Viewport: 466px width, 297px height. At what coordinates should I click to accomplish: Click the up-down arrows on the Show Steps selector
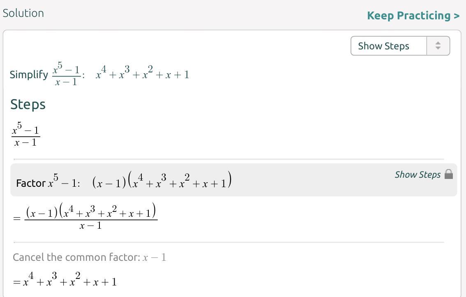(x=438, y=46)
